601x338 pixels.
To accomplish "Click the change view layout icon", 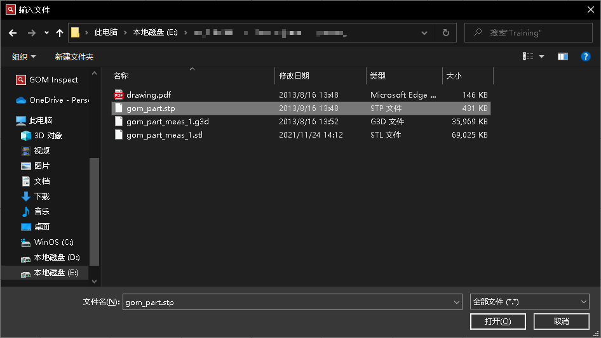I will (x=528, y=56).
